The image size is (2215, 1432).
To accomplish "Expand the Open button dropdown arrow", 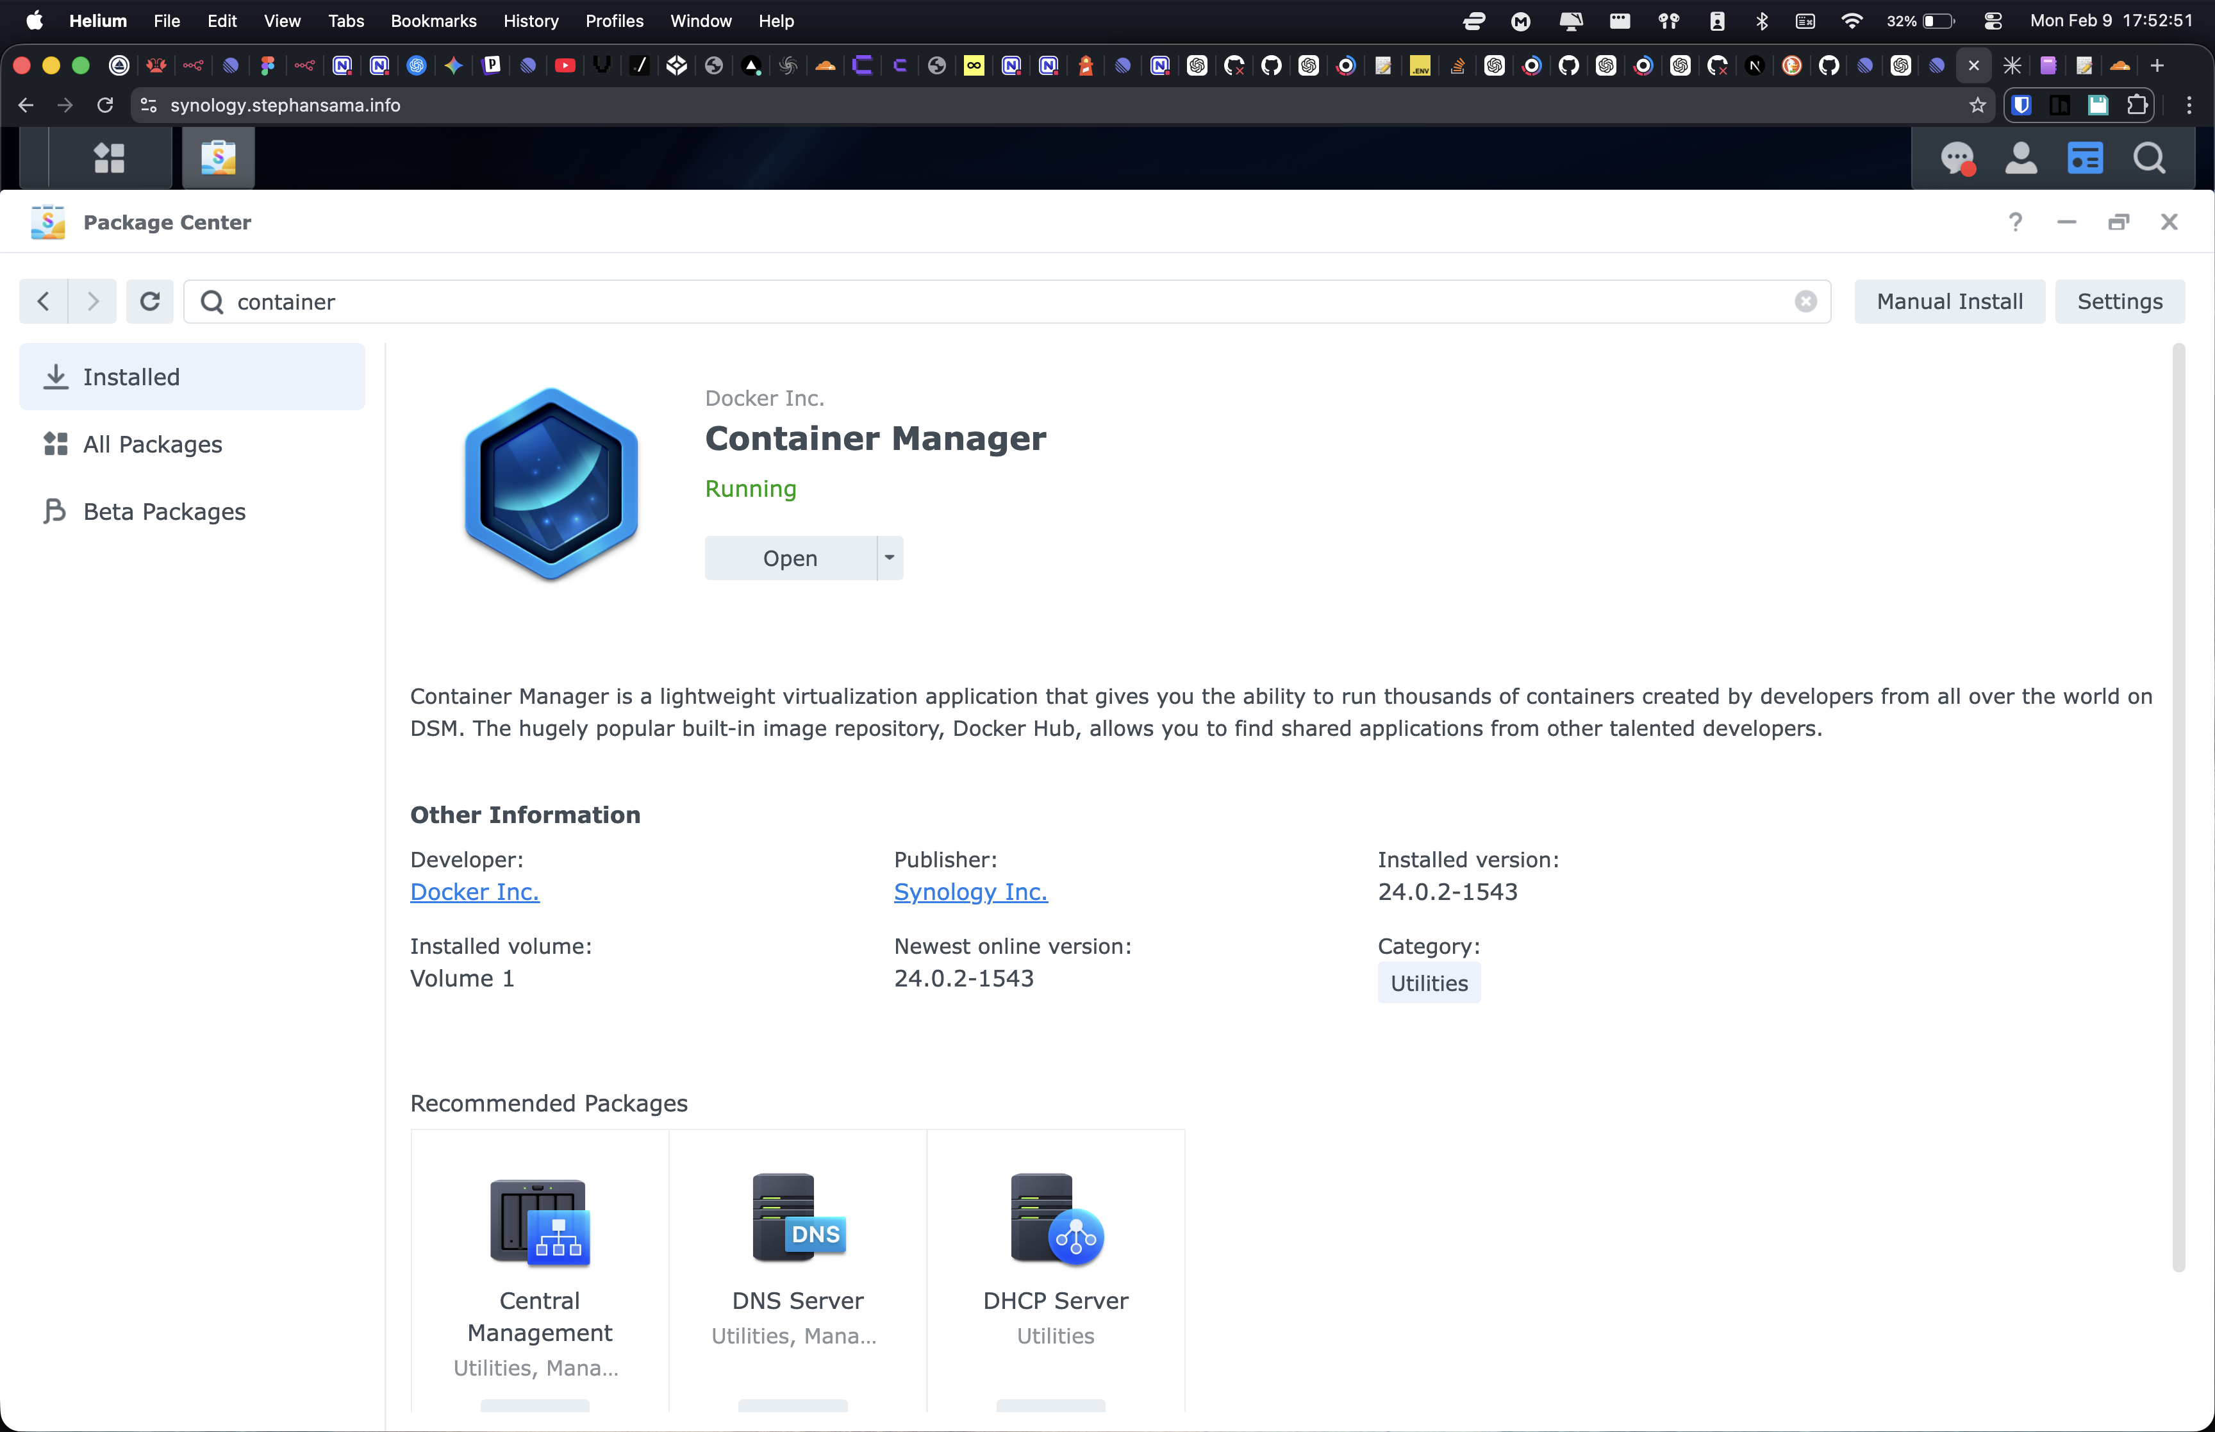I will click(890, 558).
